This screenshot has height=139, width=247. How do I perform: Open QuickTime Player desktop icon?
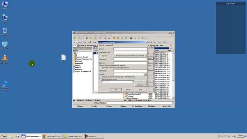5,86
